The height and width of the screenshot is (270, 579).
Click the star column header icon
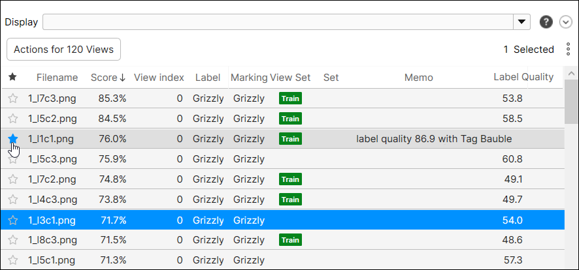tap(12, 77)
